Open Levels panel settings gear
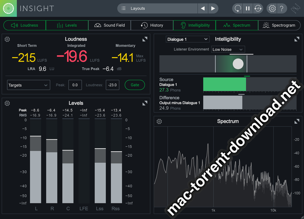The height and width of the screenshot is (219, 304). (x=7, y=103)
